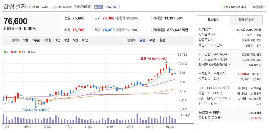Select the 월봉 monthly candle chart
The image size is (269, 133).
(162, 40)
